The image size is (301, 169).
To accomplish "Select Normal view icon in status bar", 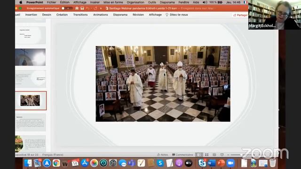I will coord(199,154).
